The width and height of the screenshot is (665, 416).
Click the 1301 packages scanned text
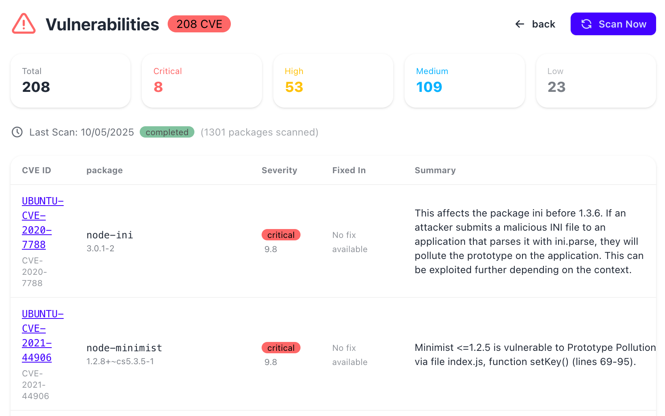click(260, 132)
